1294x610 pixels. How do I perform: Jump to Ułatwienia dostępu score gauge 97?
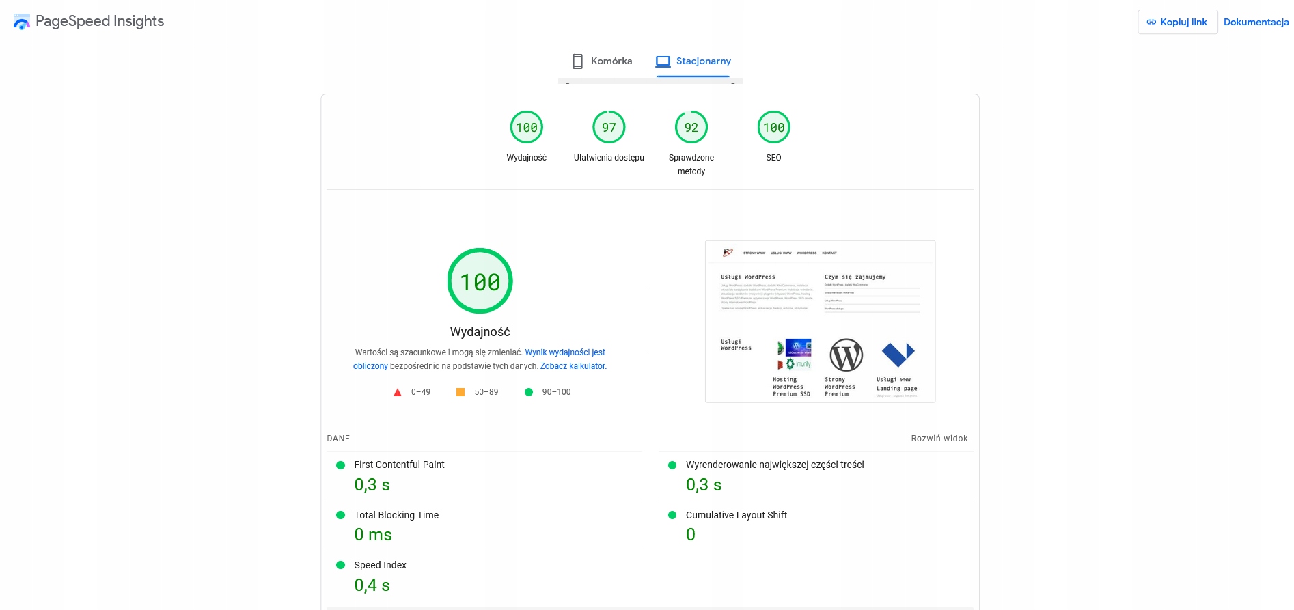[609, 127]
